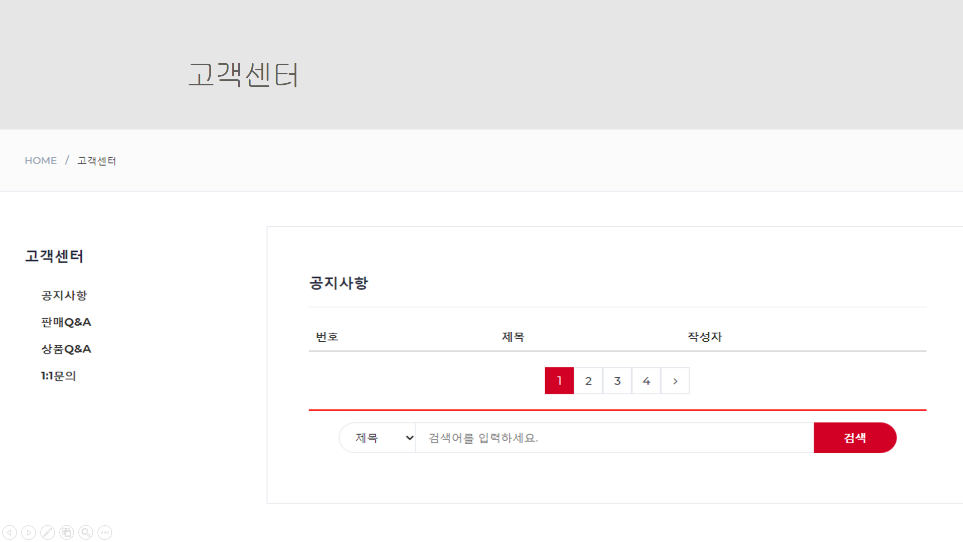Click the HOME breadcrumb link
This screenshot has height=542, width=963.
(x=41, y=161)
